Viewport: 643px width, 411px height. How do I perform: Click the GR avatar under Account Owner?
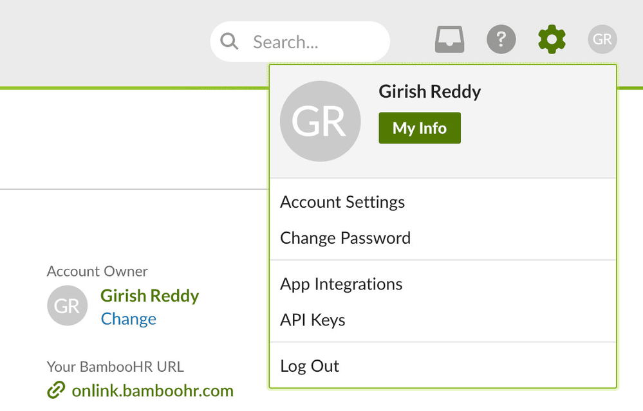[x=67, y=306]
